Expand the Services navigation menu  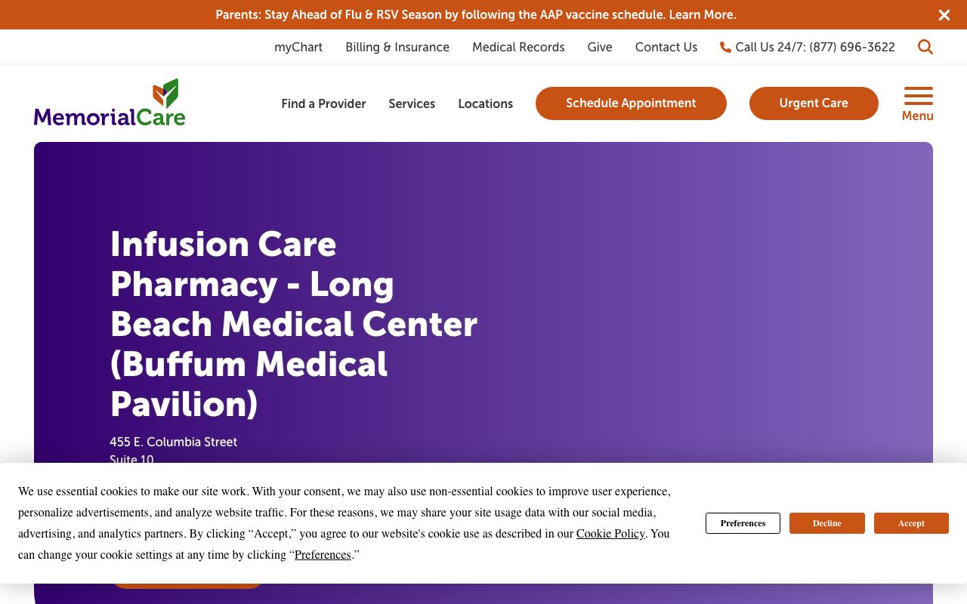coord(412,103)
